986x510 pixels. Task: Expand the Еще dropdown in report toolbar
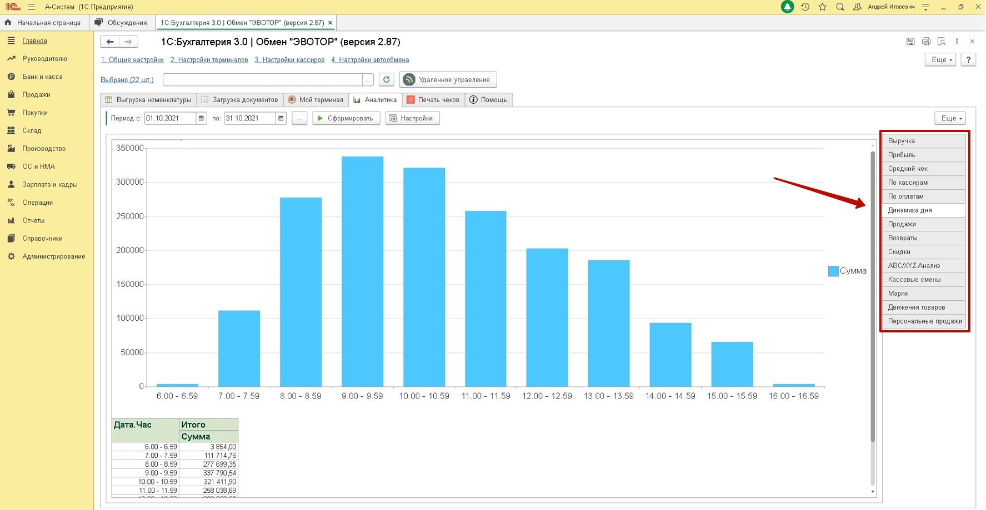[x=950, y=118]
